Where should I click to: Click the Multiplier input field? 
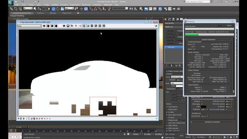click(179, 80)
